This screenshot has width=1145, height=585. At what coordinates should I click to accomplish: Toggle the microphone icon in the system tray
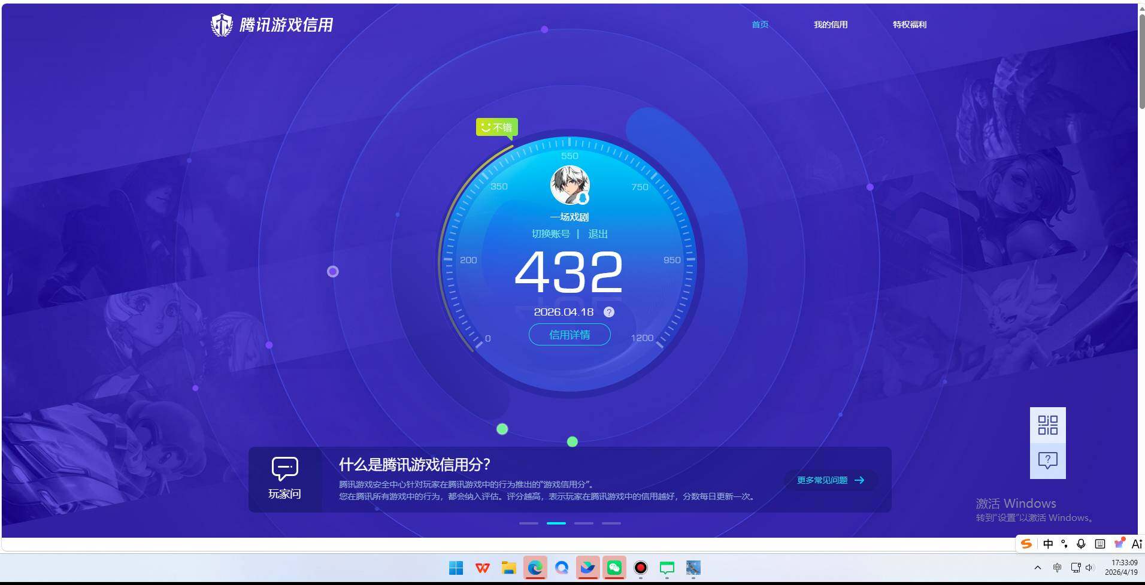1080,544
